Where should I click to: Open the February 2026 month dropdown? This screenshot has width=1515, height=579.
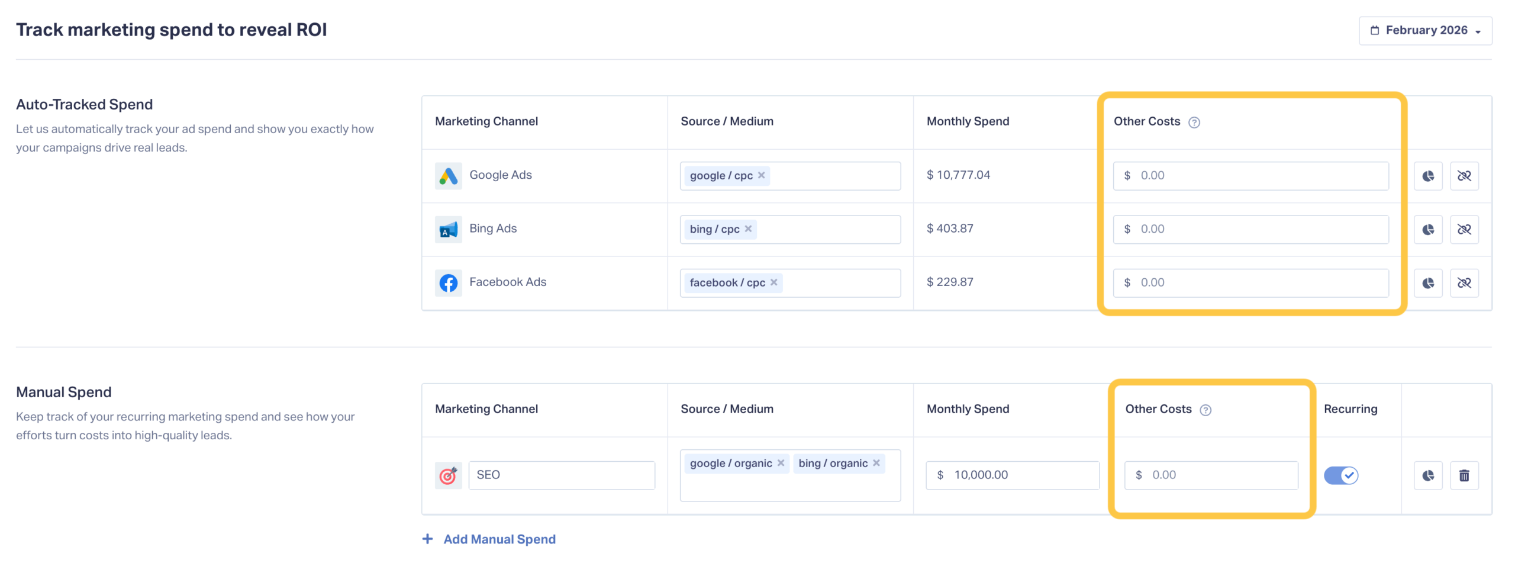click(1424, 31)
